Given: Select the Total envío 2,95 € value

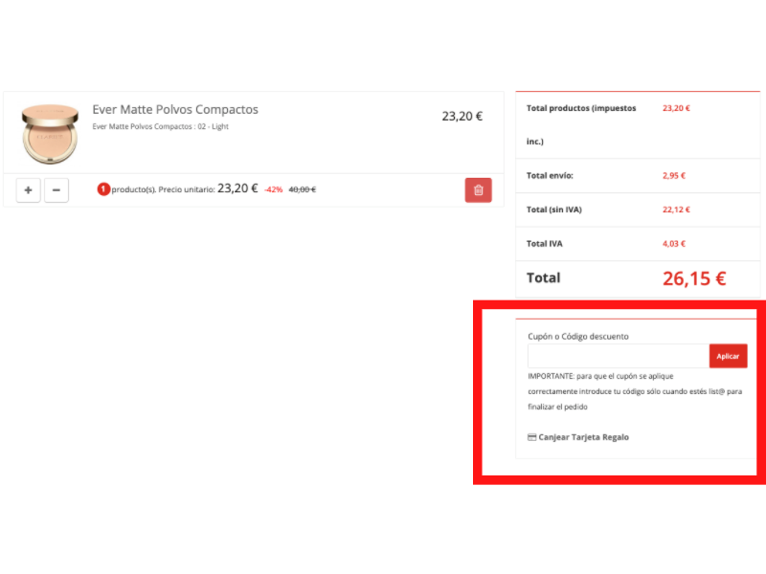Looking at the screenshot, I should click(674, 175).
